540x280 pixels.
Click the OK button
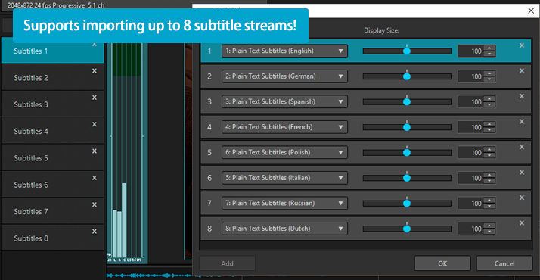(x=442, y=263)
